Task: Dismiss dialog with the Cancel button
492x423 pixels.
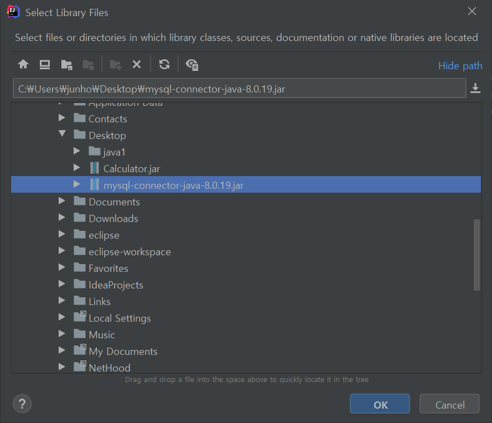Action: (x=449, y=404)
